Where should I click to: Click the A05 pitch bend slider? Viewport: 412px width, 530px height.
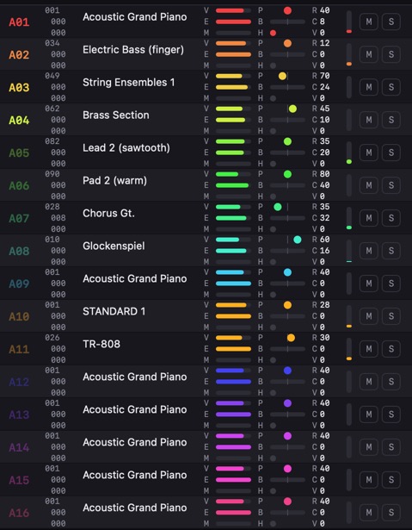287,153
